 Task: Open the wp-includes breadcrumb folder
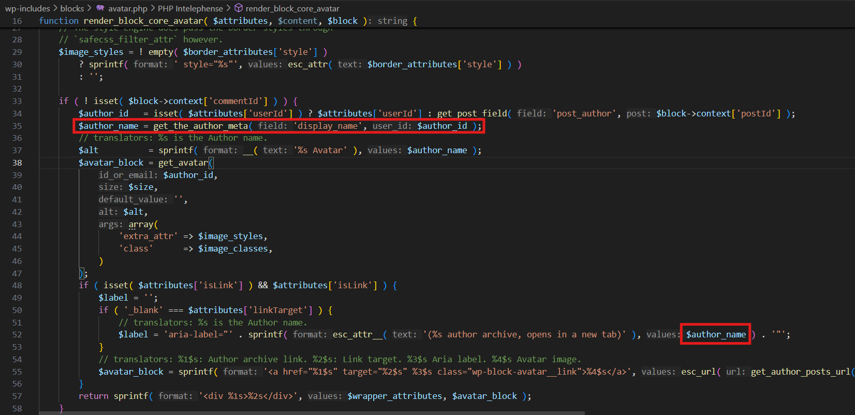tap(27, 8)
